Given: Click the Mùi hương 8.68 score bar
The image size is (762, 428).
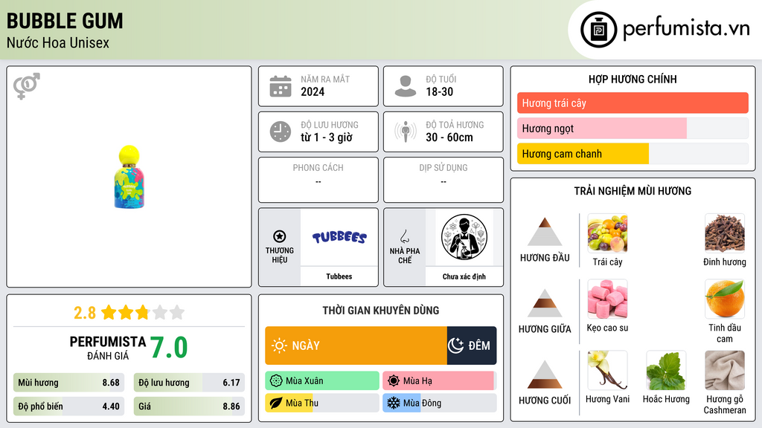Looking at the screenshot, I should (69, 383).
